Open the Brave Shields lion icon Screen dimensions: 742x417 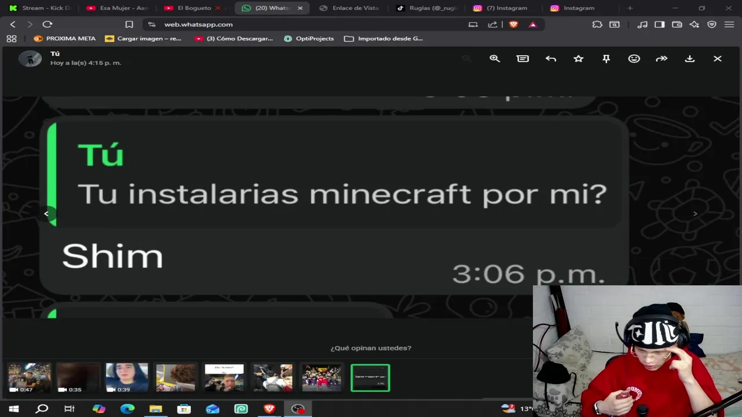[514, 24]
